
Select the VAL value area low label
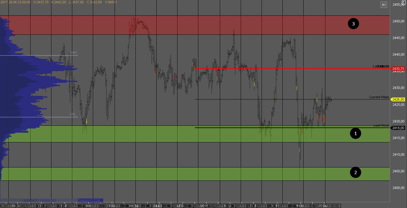73,114
